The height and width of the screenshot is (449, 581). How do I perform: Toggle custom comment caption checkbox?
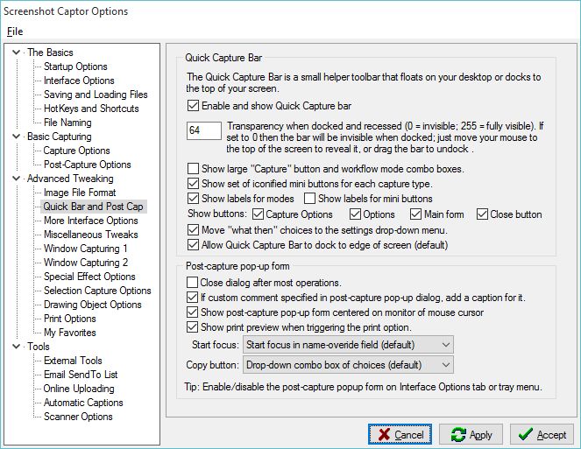coord(192,298)
